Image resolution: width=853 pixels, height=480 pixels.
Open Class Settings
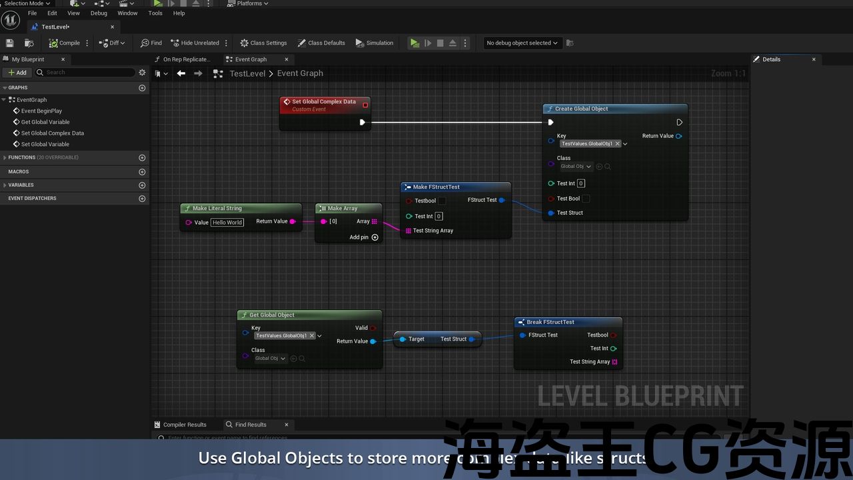tap(263, 43)
